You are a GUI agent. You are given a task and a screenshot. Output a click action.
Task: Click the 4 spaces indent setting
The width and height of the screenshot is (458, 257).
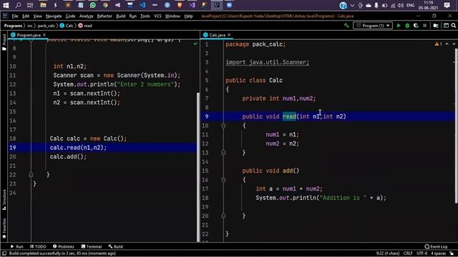(x=439, y=253)
